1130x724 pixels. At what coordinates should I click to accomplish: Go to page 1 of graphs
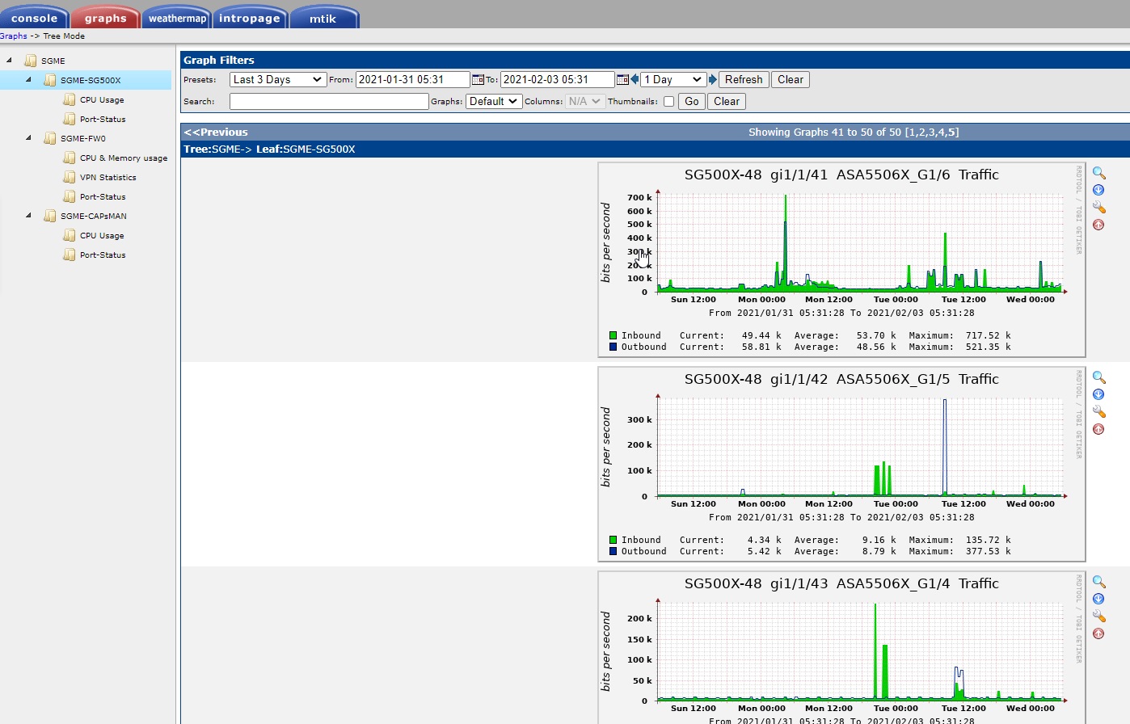point(912,132)
